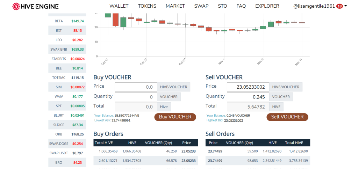Select the TOTEMC token row
Viewport: 358px width, 169px height.
(67, 78)
